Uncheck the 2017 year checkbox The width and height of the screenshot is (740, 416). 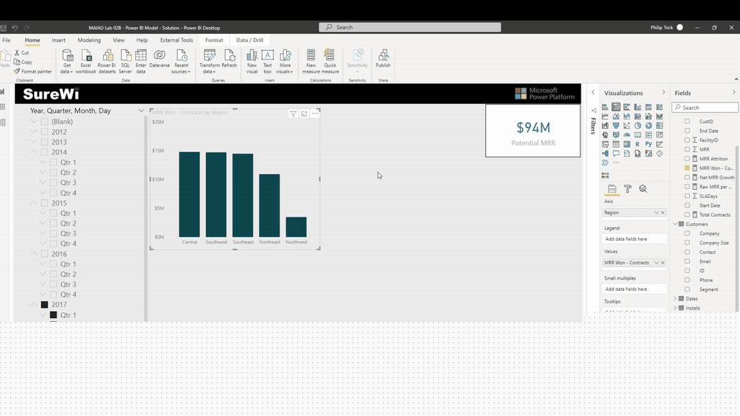pos(44,305)
